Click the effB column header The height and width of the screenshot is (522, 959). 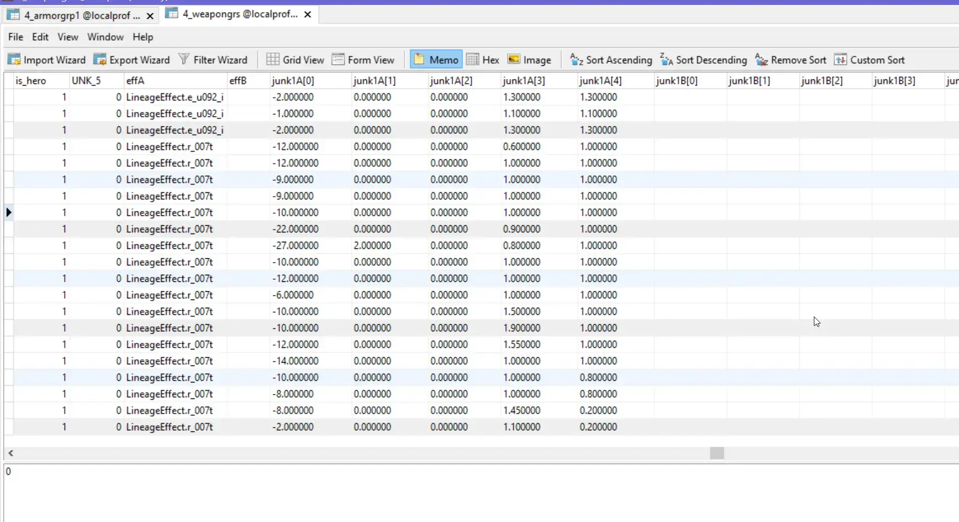pos(248,81)
